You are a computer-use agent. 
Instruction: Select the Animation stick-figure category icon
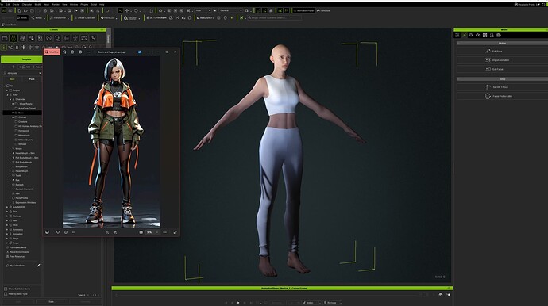[x=75, y=38]
